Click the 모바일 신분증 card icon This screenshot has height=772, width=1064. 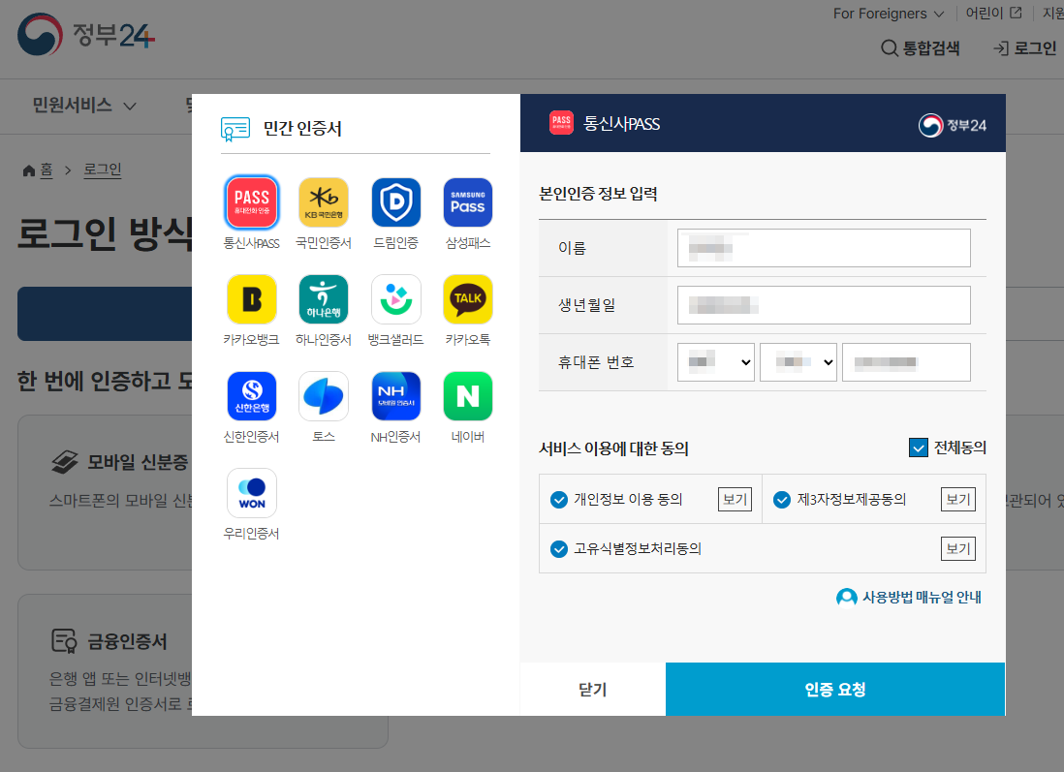(x=65, y=462)
